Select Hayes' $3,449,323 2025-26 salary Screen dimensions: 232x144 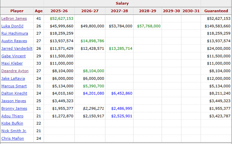63,101
